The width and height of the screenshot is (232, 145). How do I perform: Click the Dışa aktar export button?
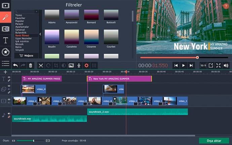[214, 141]
